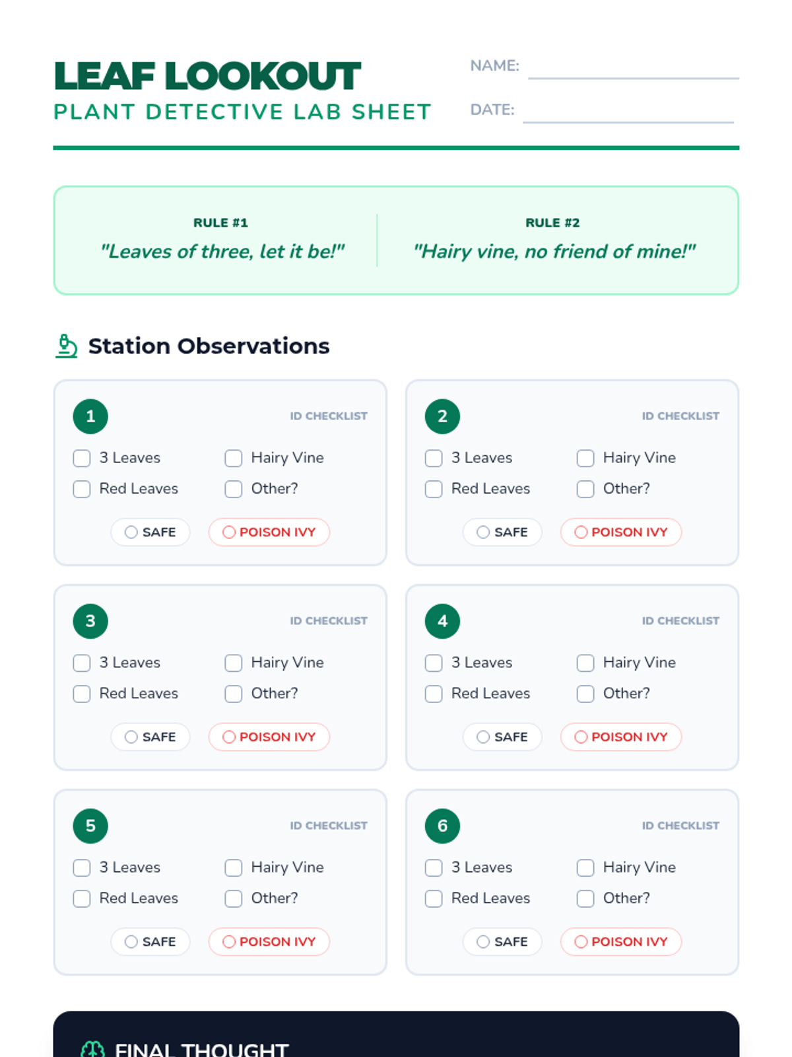Click the station 1 number badge

pyautogui.click(x=90, y=417)
